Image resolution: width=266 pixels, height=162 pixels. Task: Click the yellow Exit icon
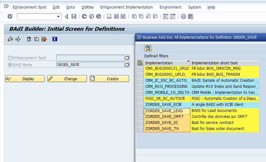click(x=92, y=16)
